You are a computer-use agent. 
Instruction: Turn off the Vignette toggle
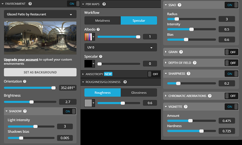coord(231,107)
